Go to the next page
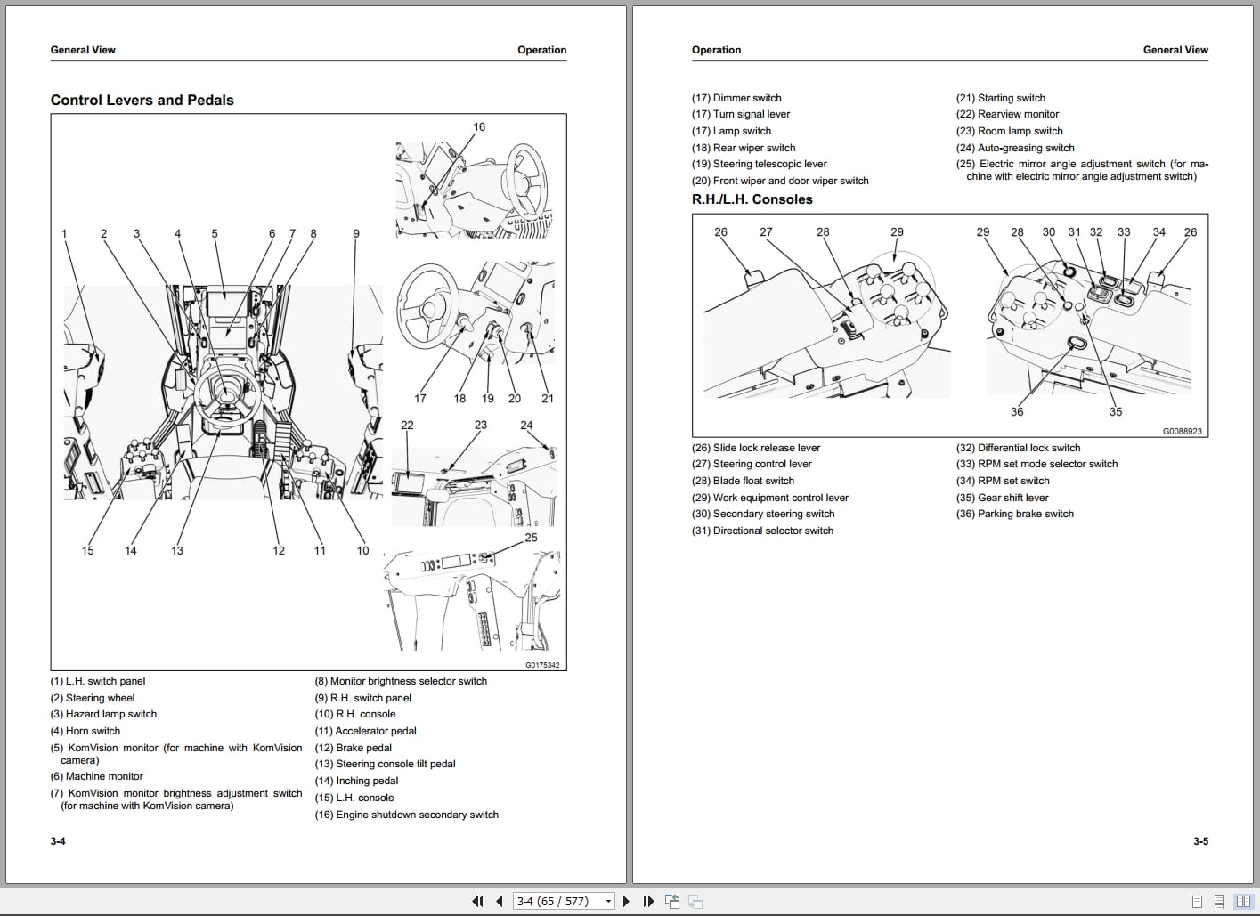Image resolution: width=1260 pixels, height=916 pixels. (x=626, y=901)
